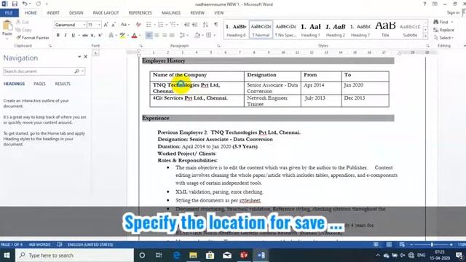This screenshot has width=466, height=262.
Task: Click Sign in link
Action: click(x=453, y=12)
